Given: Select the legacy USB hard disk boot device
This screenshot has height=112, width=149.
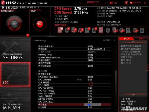Looking at the screenshot, I should [115, 30].
